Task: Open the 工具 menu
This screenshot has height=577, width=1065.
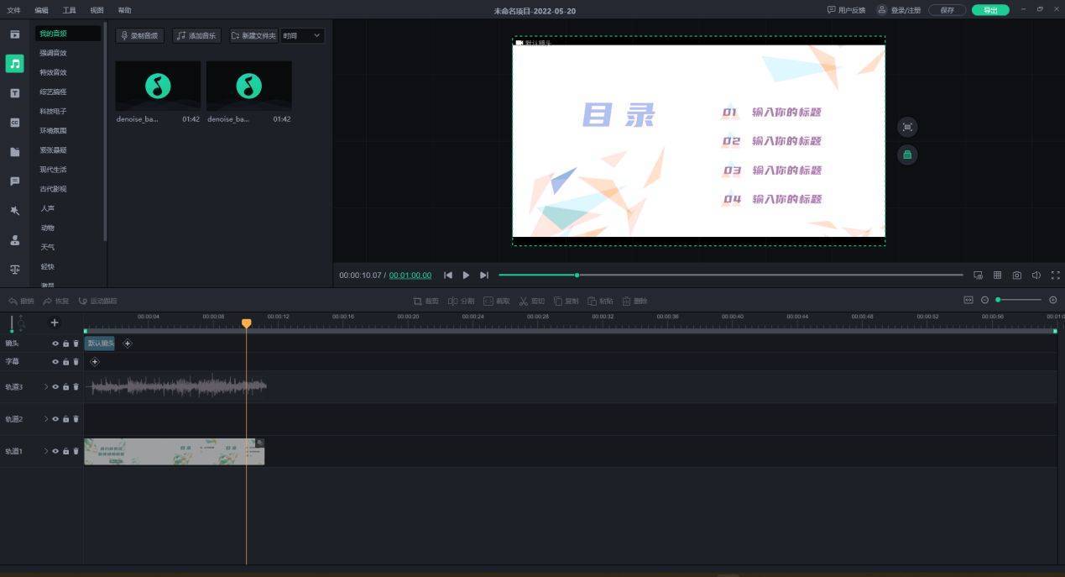Action: pyautogui.click(x=69, y=10)
